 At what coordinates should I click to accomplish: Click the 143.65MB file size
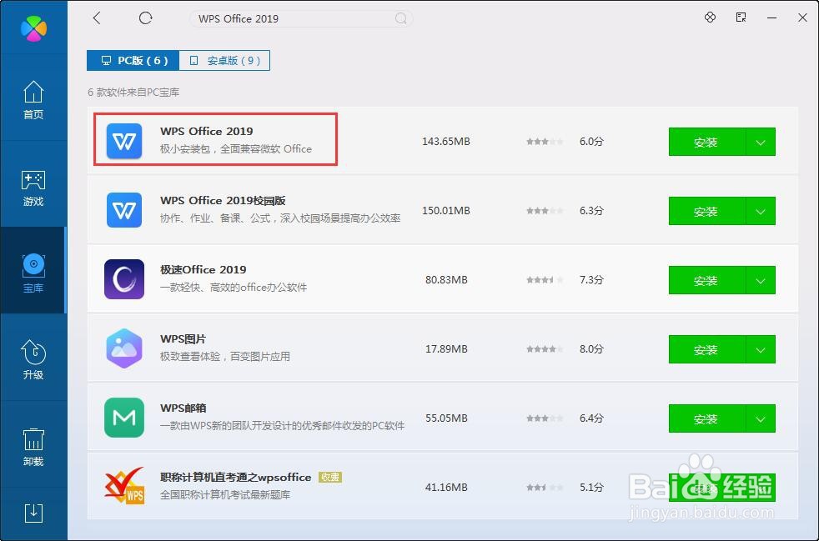446,142
